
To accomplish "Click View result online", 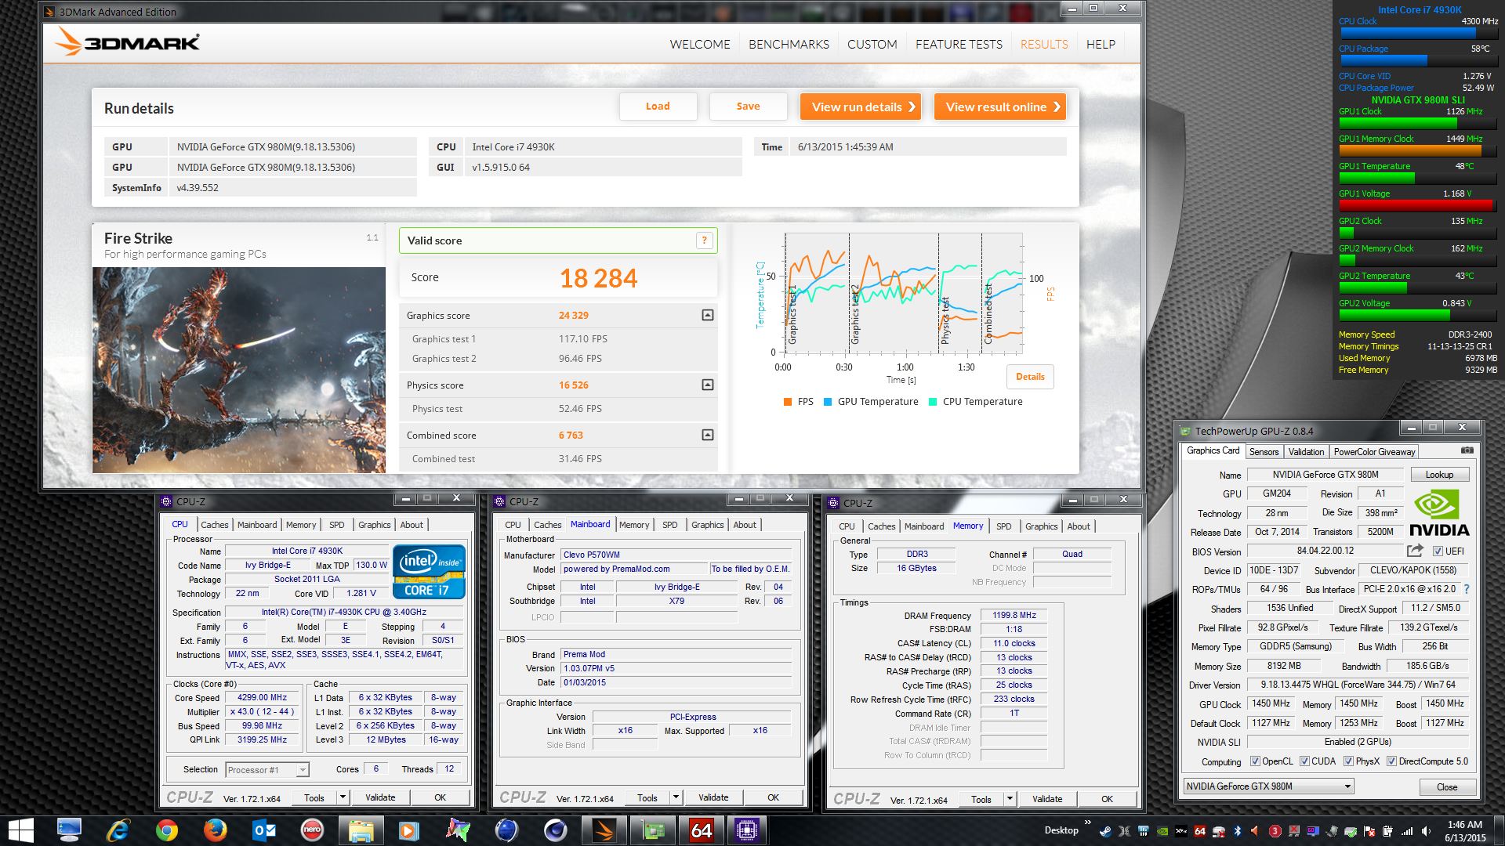I will point(1000,107).
